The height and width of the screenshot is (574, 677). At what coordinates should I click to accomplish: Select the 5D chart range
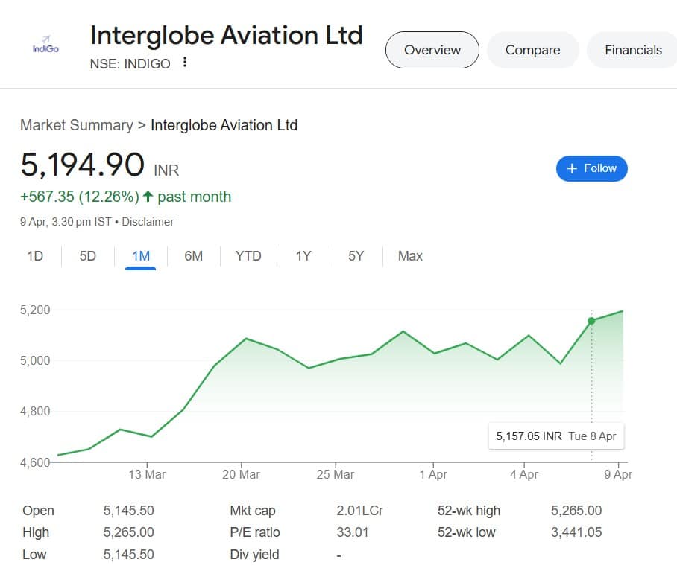pyautogui.click(x=88, y=256)
